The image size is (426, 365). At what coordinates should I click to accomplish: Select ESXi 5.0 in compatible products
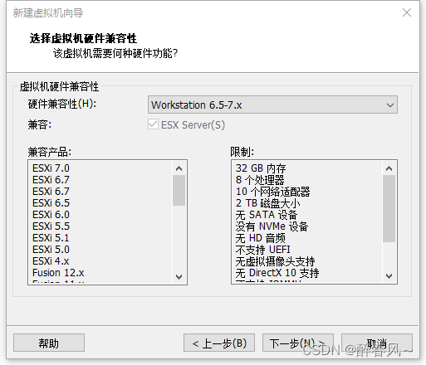coord(51,250)
